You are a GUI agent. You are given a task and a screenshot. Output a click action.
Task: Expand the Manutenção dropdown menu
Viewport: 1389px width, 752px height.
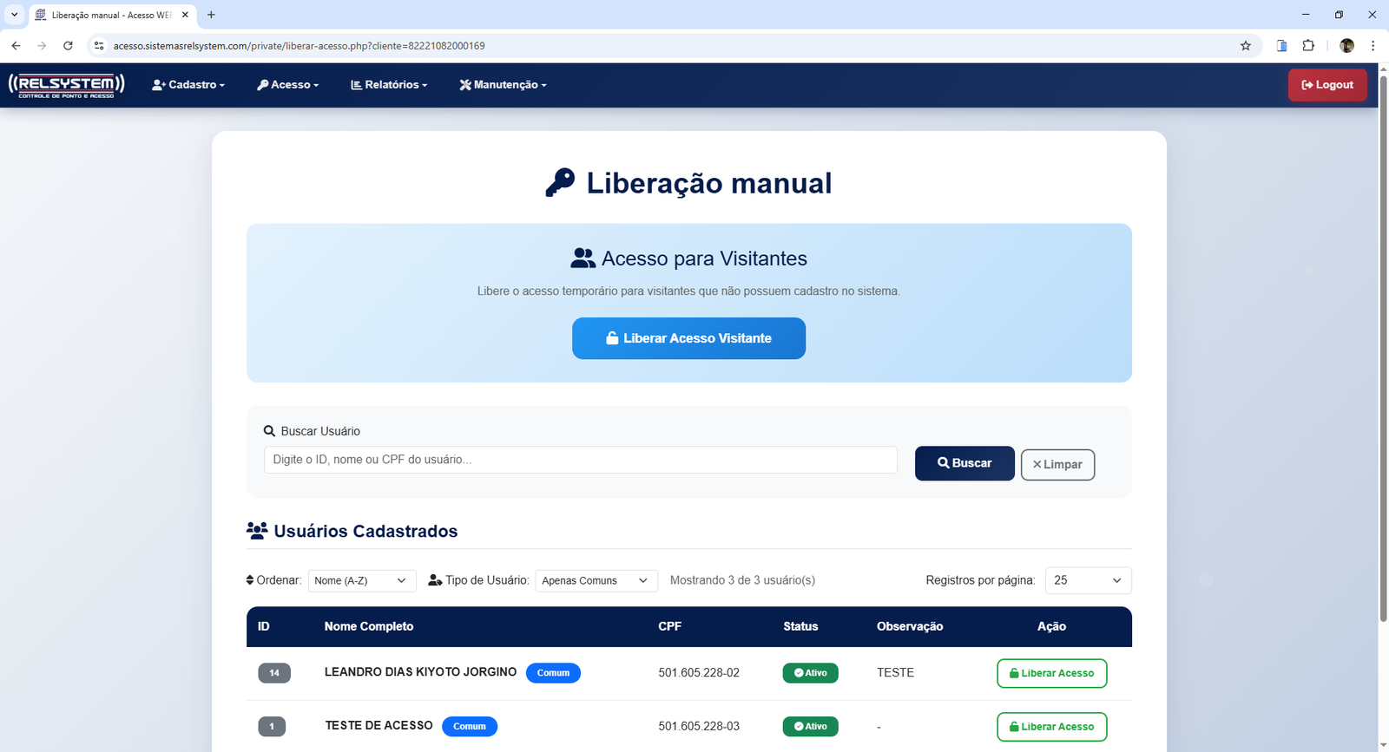[504, 85]
